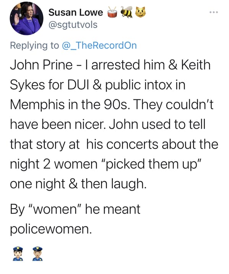Open the three-dot more options menu
Image resolution: width=229 pixels, height=274 pixels.
click(213, 12)
